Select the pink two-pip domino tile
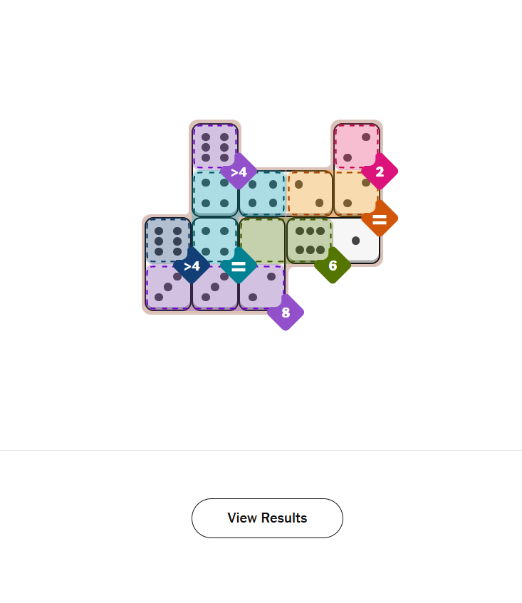This screenshot has height=603, width=522. click(x=356, y=146)
